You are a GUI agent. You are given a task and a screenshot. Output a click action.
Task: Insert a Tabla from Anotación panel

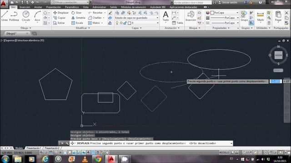pyautogui.click(x=177, y=23)
